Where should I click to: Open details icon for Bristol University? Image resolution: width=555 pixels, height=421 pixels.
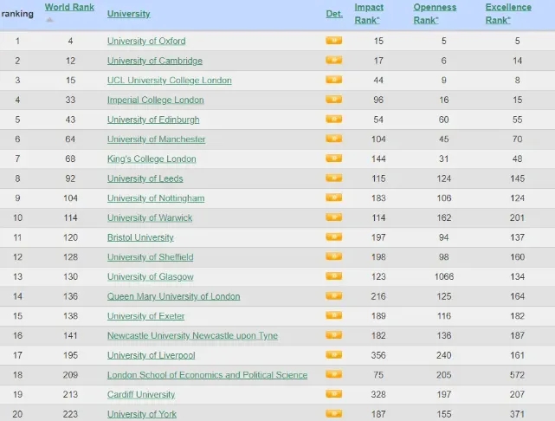(333, 236)
